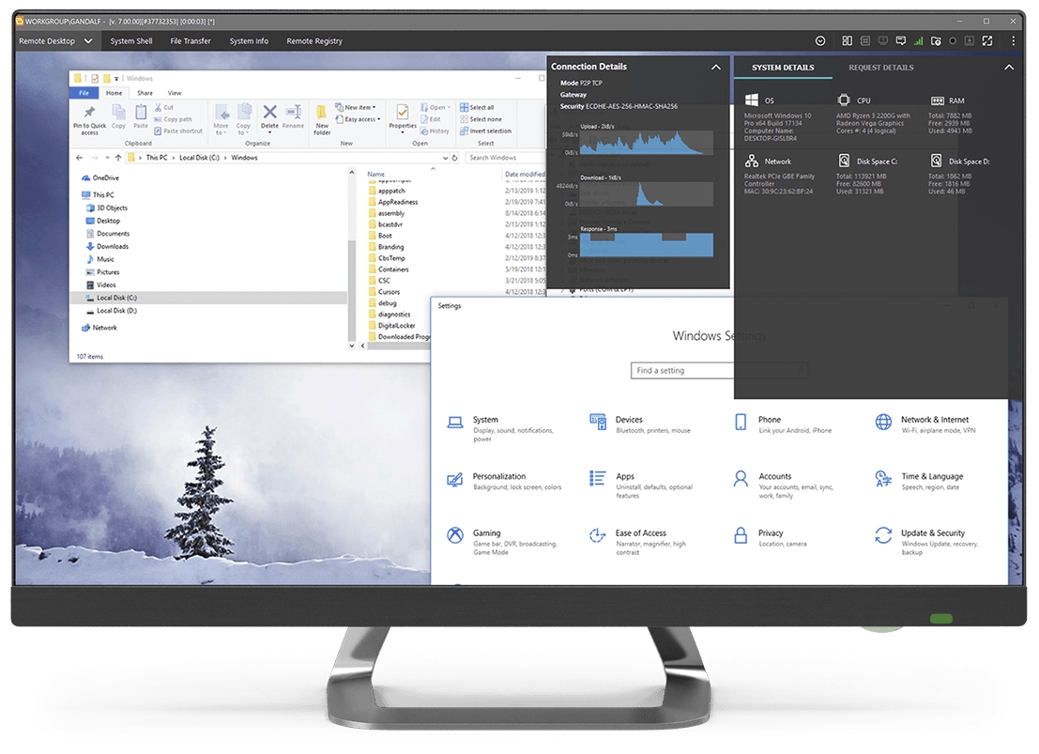Viewport: 1039px width, 754px height.
Task: Open Network & Internet settings category
Action: [x=925, y=424]
